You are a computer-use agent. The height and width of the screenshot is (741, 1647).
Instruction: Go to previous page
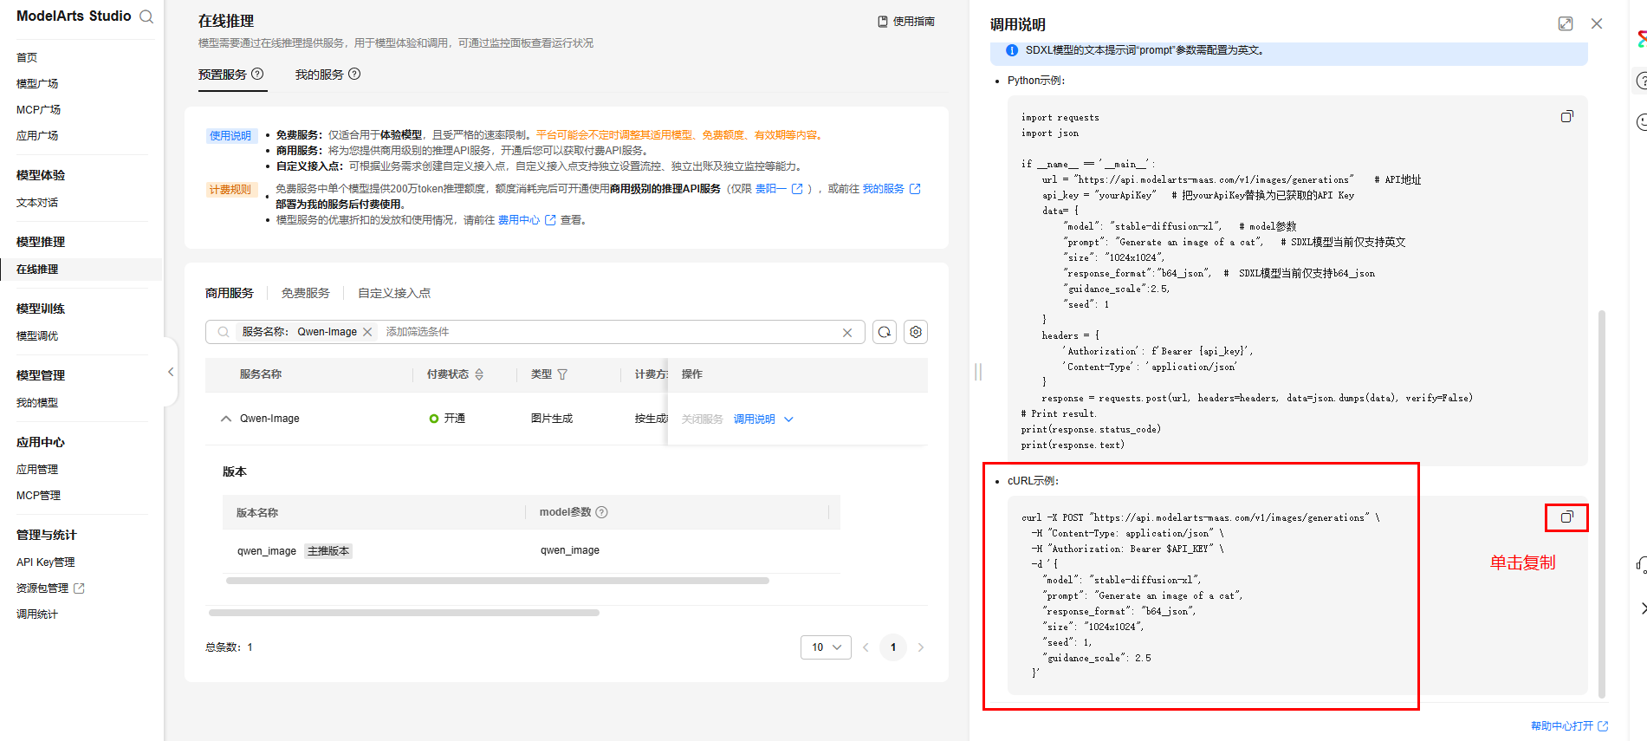pos(866,647)
